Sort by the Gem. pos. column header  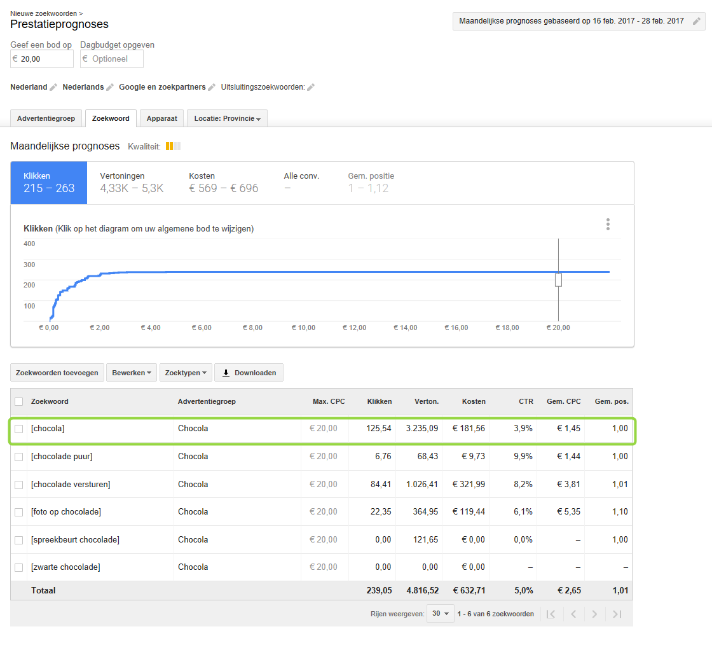612,402
